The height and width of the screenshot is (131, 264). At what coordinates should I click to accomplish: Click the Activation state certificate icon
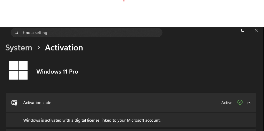[14, 103]
